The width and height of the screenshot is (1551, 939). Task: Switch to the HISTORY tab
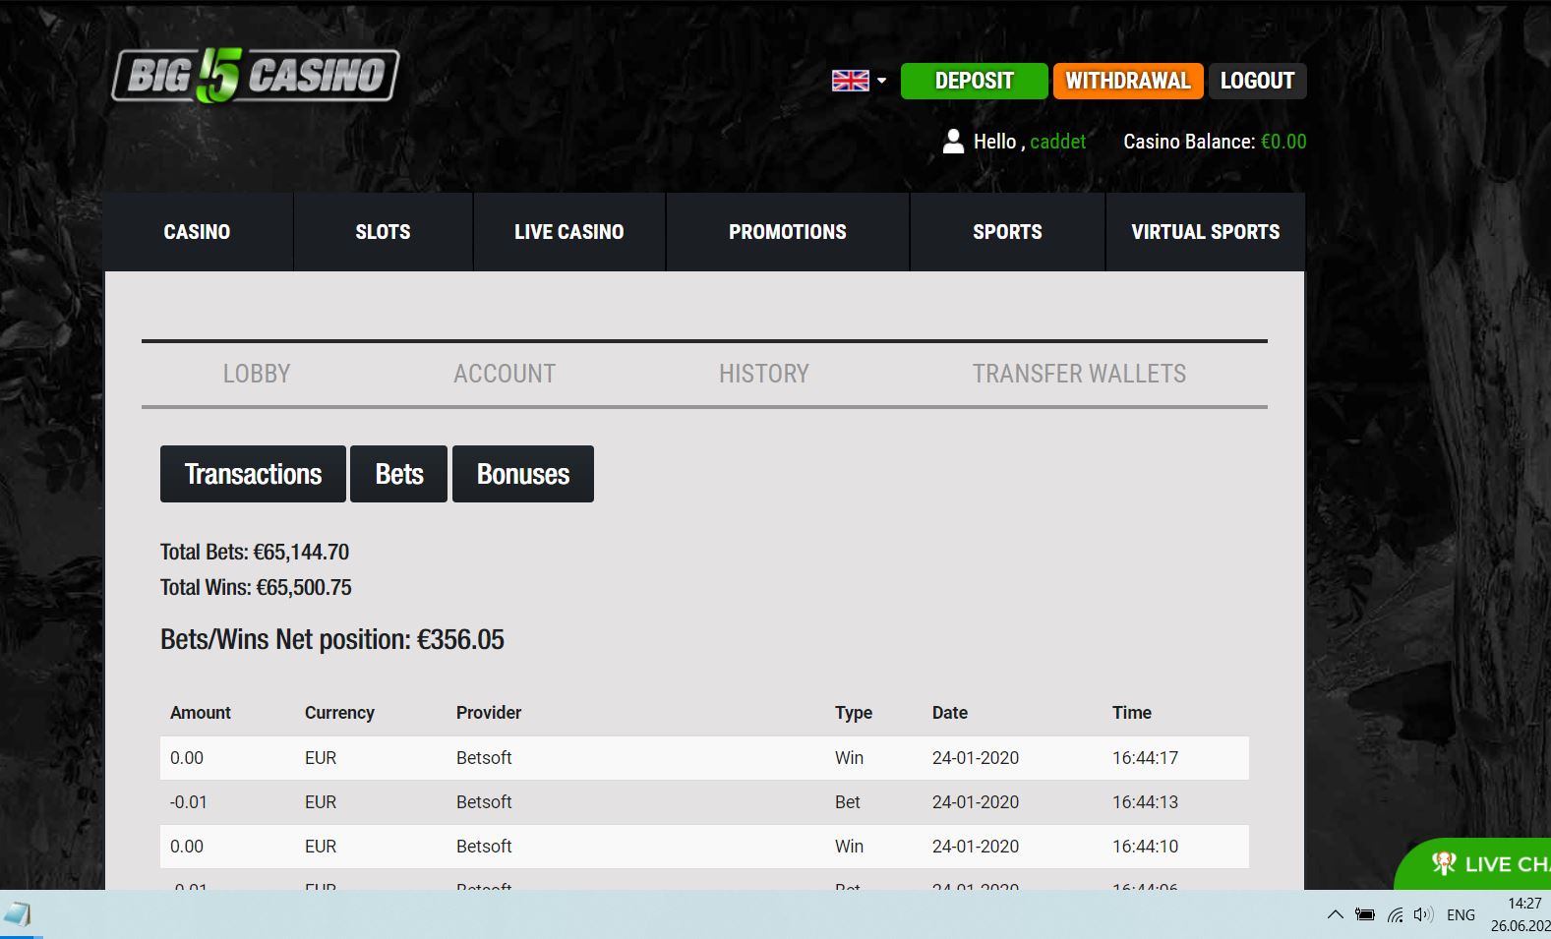(764, 374)
